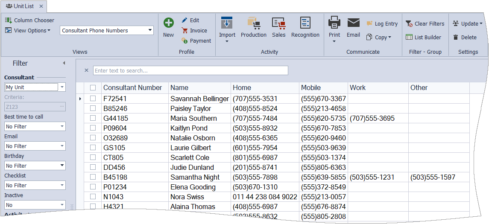Image resolution: width=489 pixels, height=224 pixels.
Task: Click the Email envelope icon
Action: 353,23
